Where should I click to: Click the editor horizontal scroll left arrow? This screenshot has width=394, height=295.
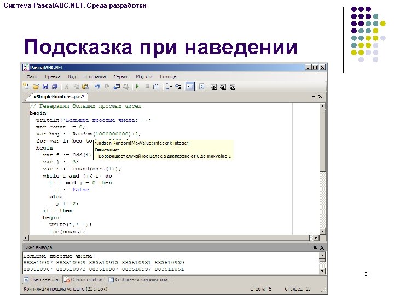click(26, 238)
